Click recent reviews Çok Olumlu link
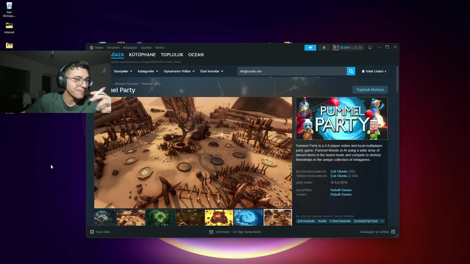The image size is (470, 264). [x=339, y=172]
